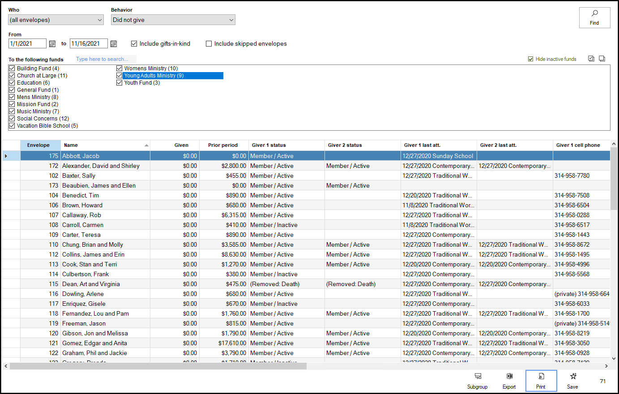Open the Behavior dropdown
Viewport: 619px width, 394px height.
(x=173, y=20)
